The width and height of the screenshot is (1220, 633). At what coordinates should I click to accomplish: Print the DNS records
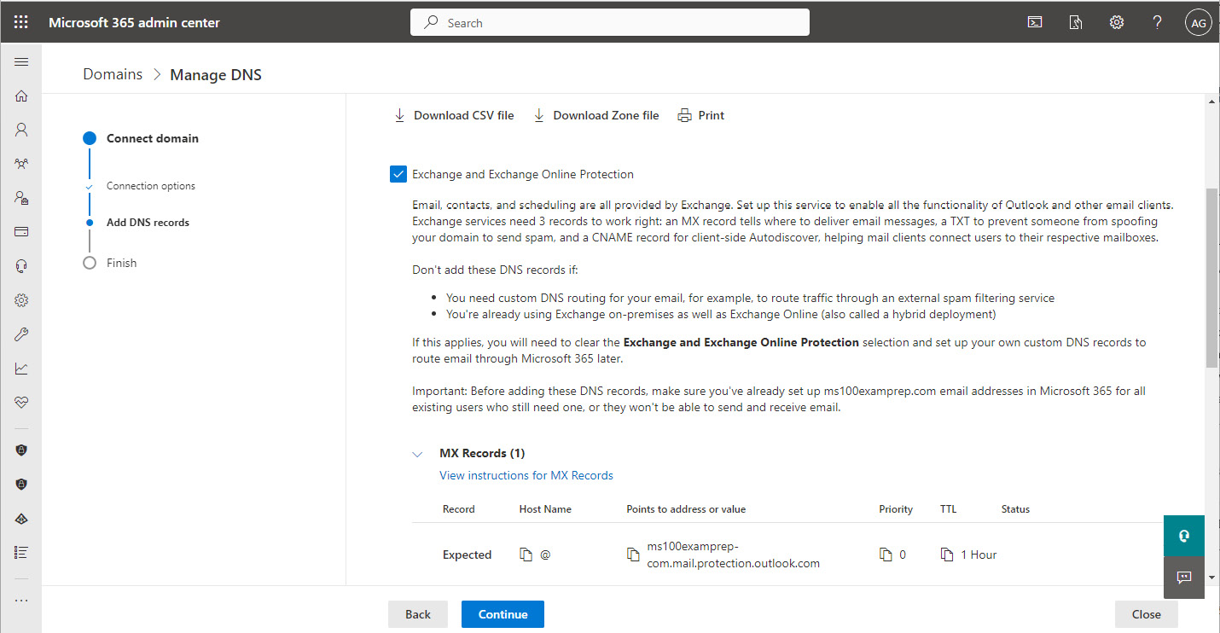click(x=701, y=115)
